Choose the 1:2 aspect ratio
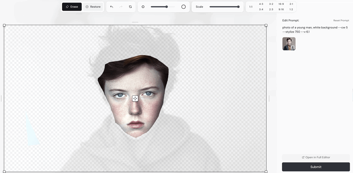The width and height of the screenshot is (353, 173). tap(291, 9)
